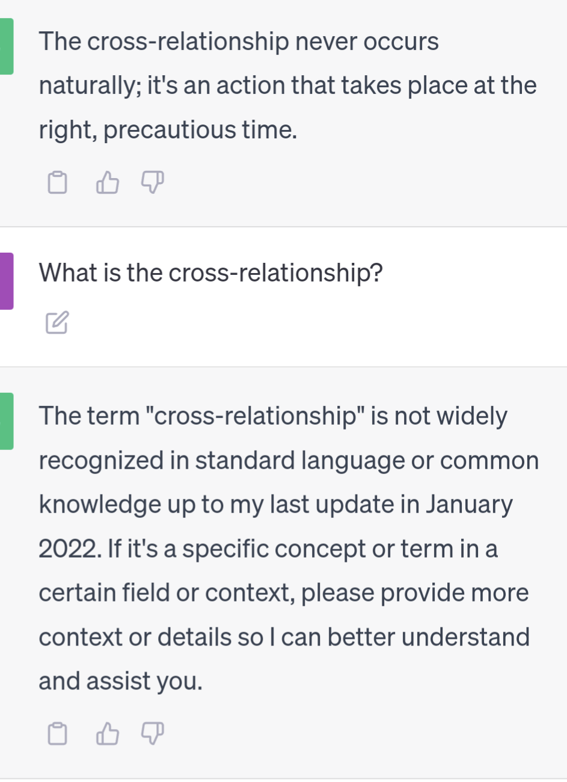
Task: Click the line 'context or details so I can better understand'
Action: click(x=284, y=637)
